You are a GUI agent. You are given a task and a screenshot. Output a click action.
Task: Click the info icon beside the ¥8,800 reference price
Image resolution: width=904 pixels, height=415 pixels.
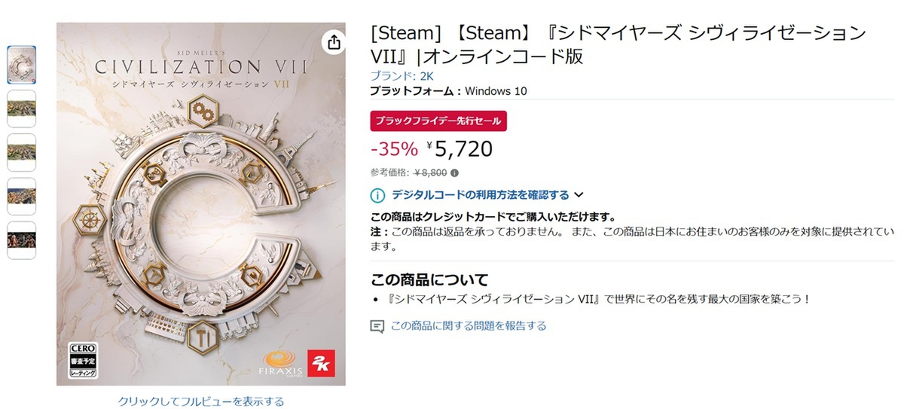pyautogui.click(x=454, y=172)
